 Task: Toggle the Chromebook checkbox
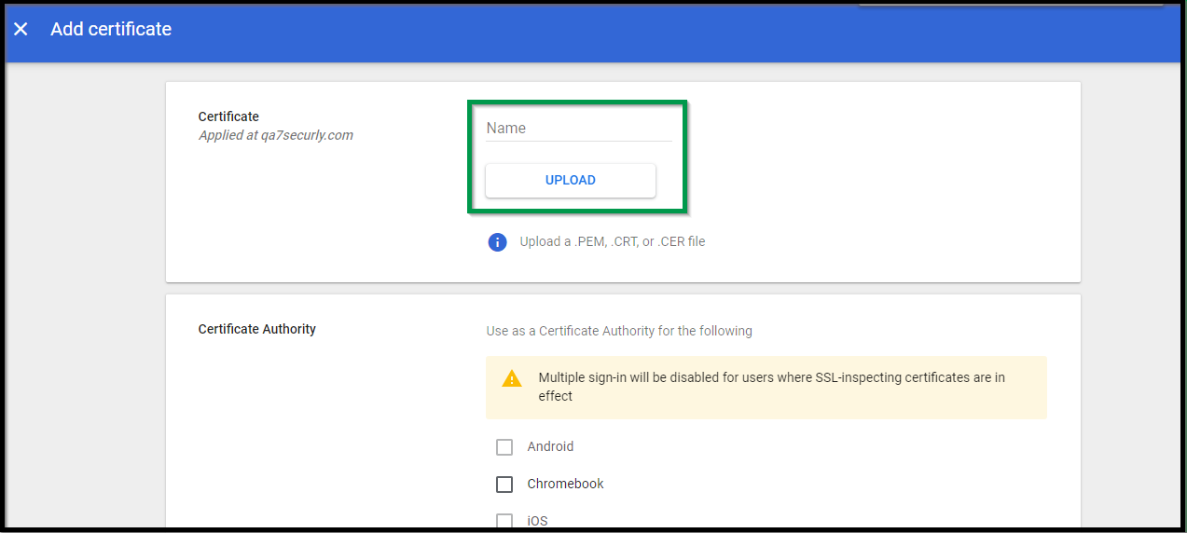tap(504, 485)
